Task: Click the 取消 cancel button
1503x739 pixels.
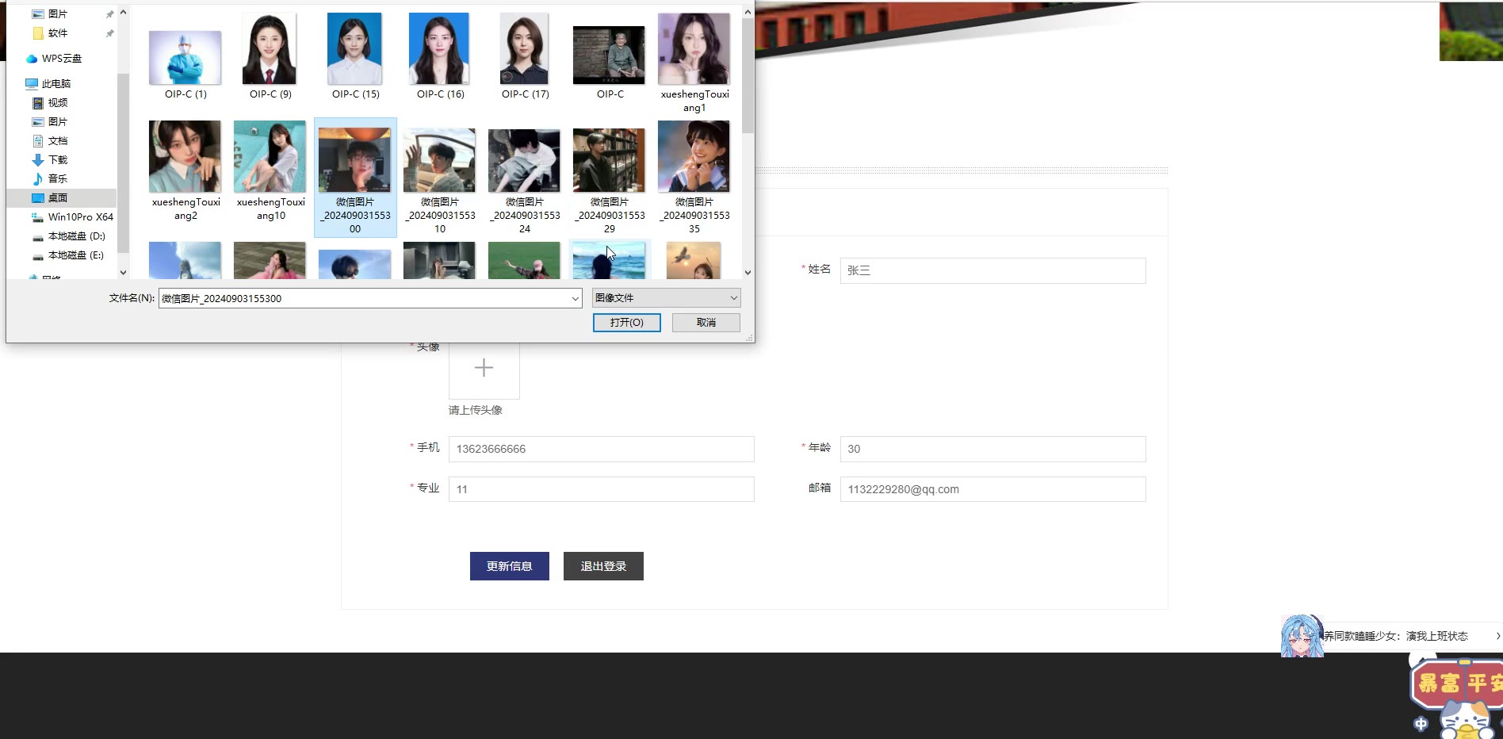Action: [706, 323]
